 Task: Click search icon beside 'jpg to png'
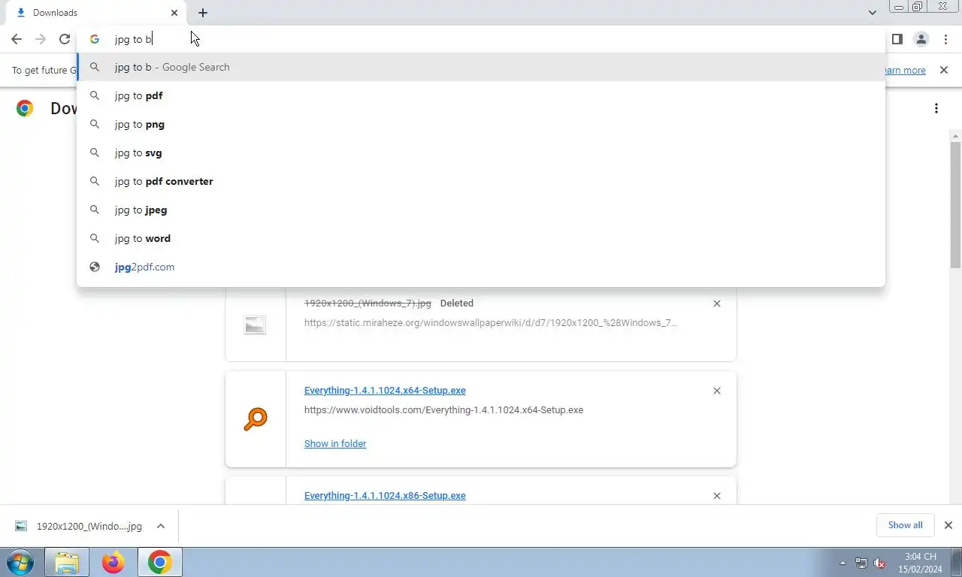click(x=95, y=124)
